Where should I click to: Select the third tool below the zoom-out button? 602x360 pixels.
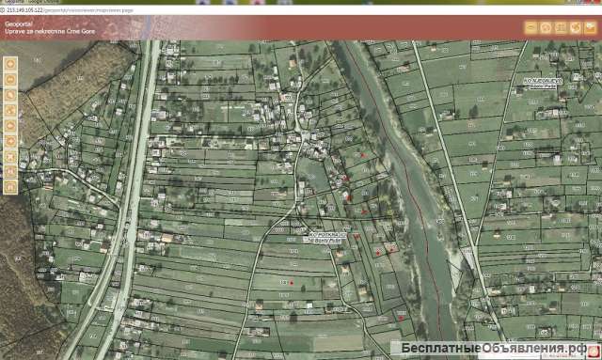click(x=10, y=126)
